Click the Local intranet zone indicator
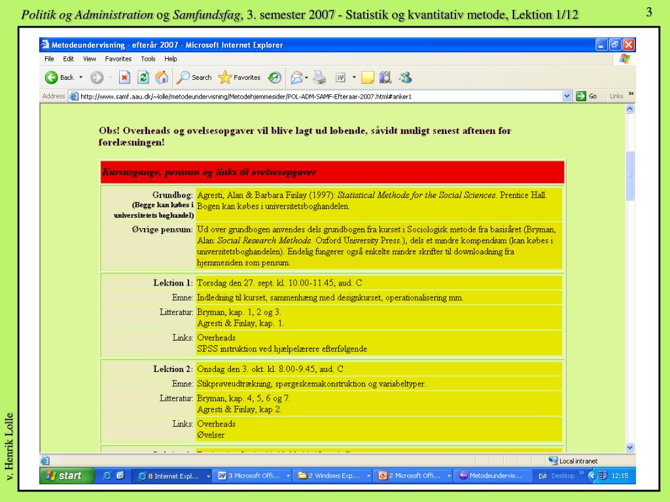 (x=573, y=461)
